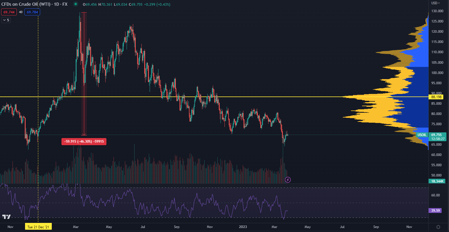Select the yellow 88.198 horizontal line
Image resolution: width=449 pixels, height=232 pixels.
tap(199, 97)
